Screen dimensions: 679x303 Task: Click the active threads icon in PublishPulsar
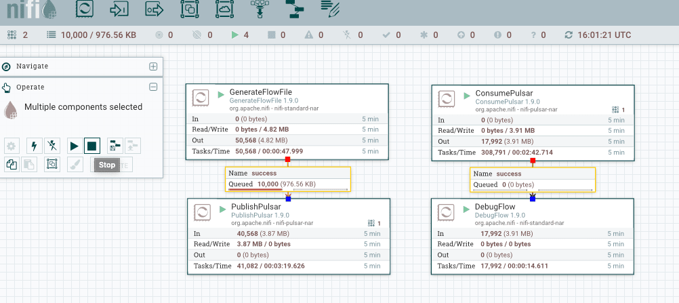click(x=371, y=223)
